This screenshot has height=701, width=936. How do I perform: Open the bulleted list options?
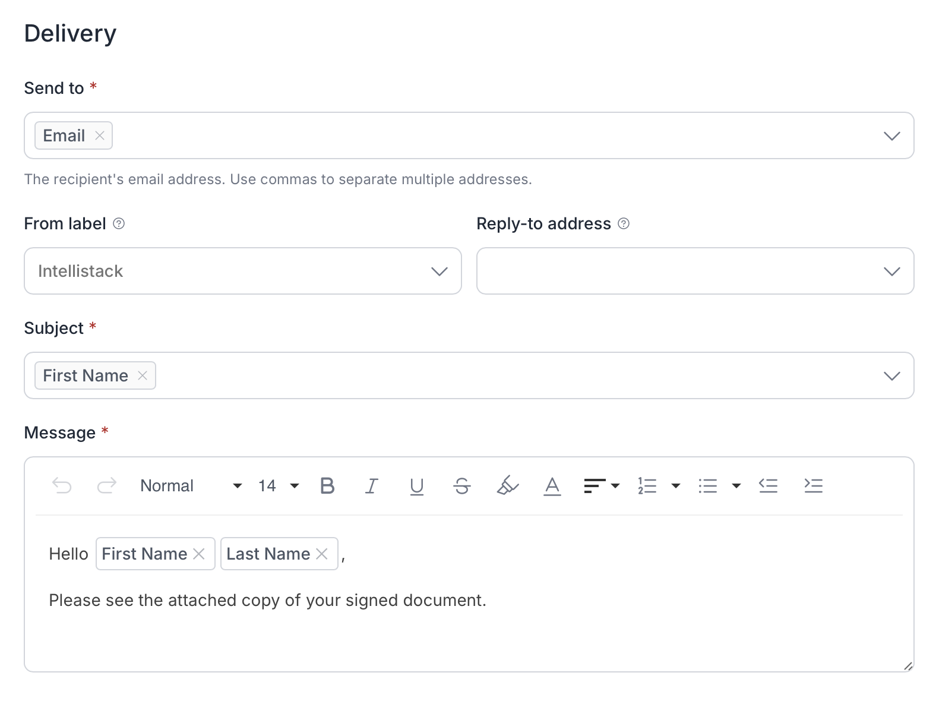(x=736, y=486)
